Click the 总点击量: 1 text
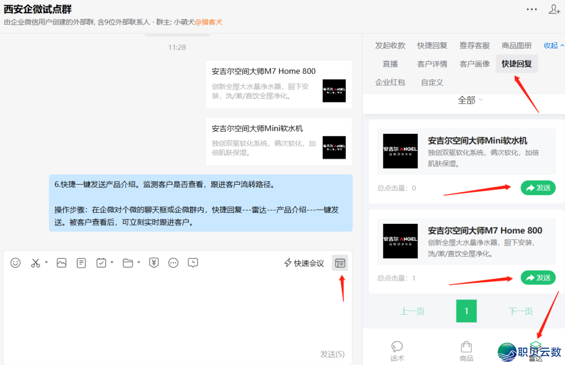Screen dimensions: 565x365 (x=397, y=278)
